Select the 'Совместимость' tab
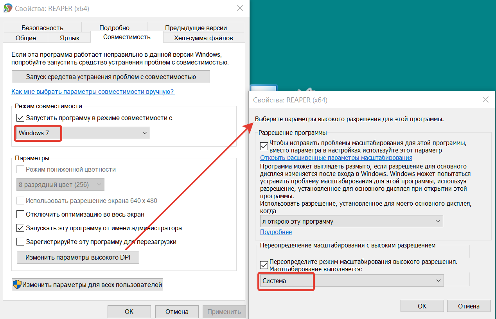496x319 pixels. pyautogui.click(x=127, y=37)
